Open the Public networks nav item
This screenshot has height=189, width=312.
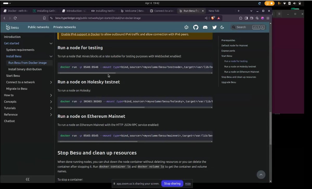[38, 27]
